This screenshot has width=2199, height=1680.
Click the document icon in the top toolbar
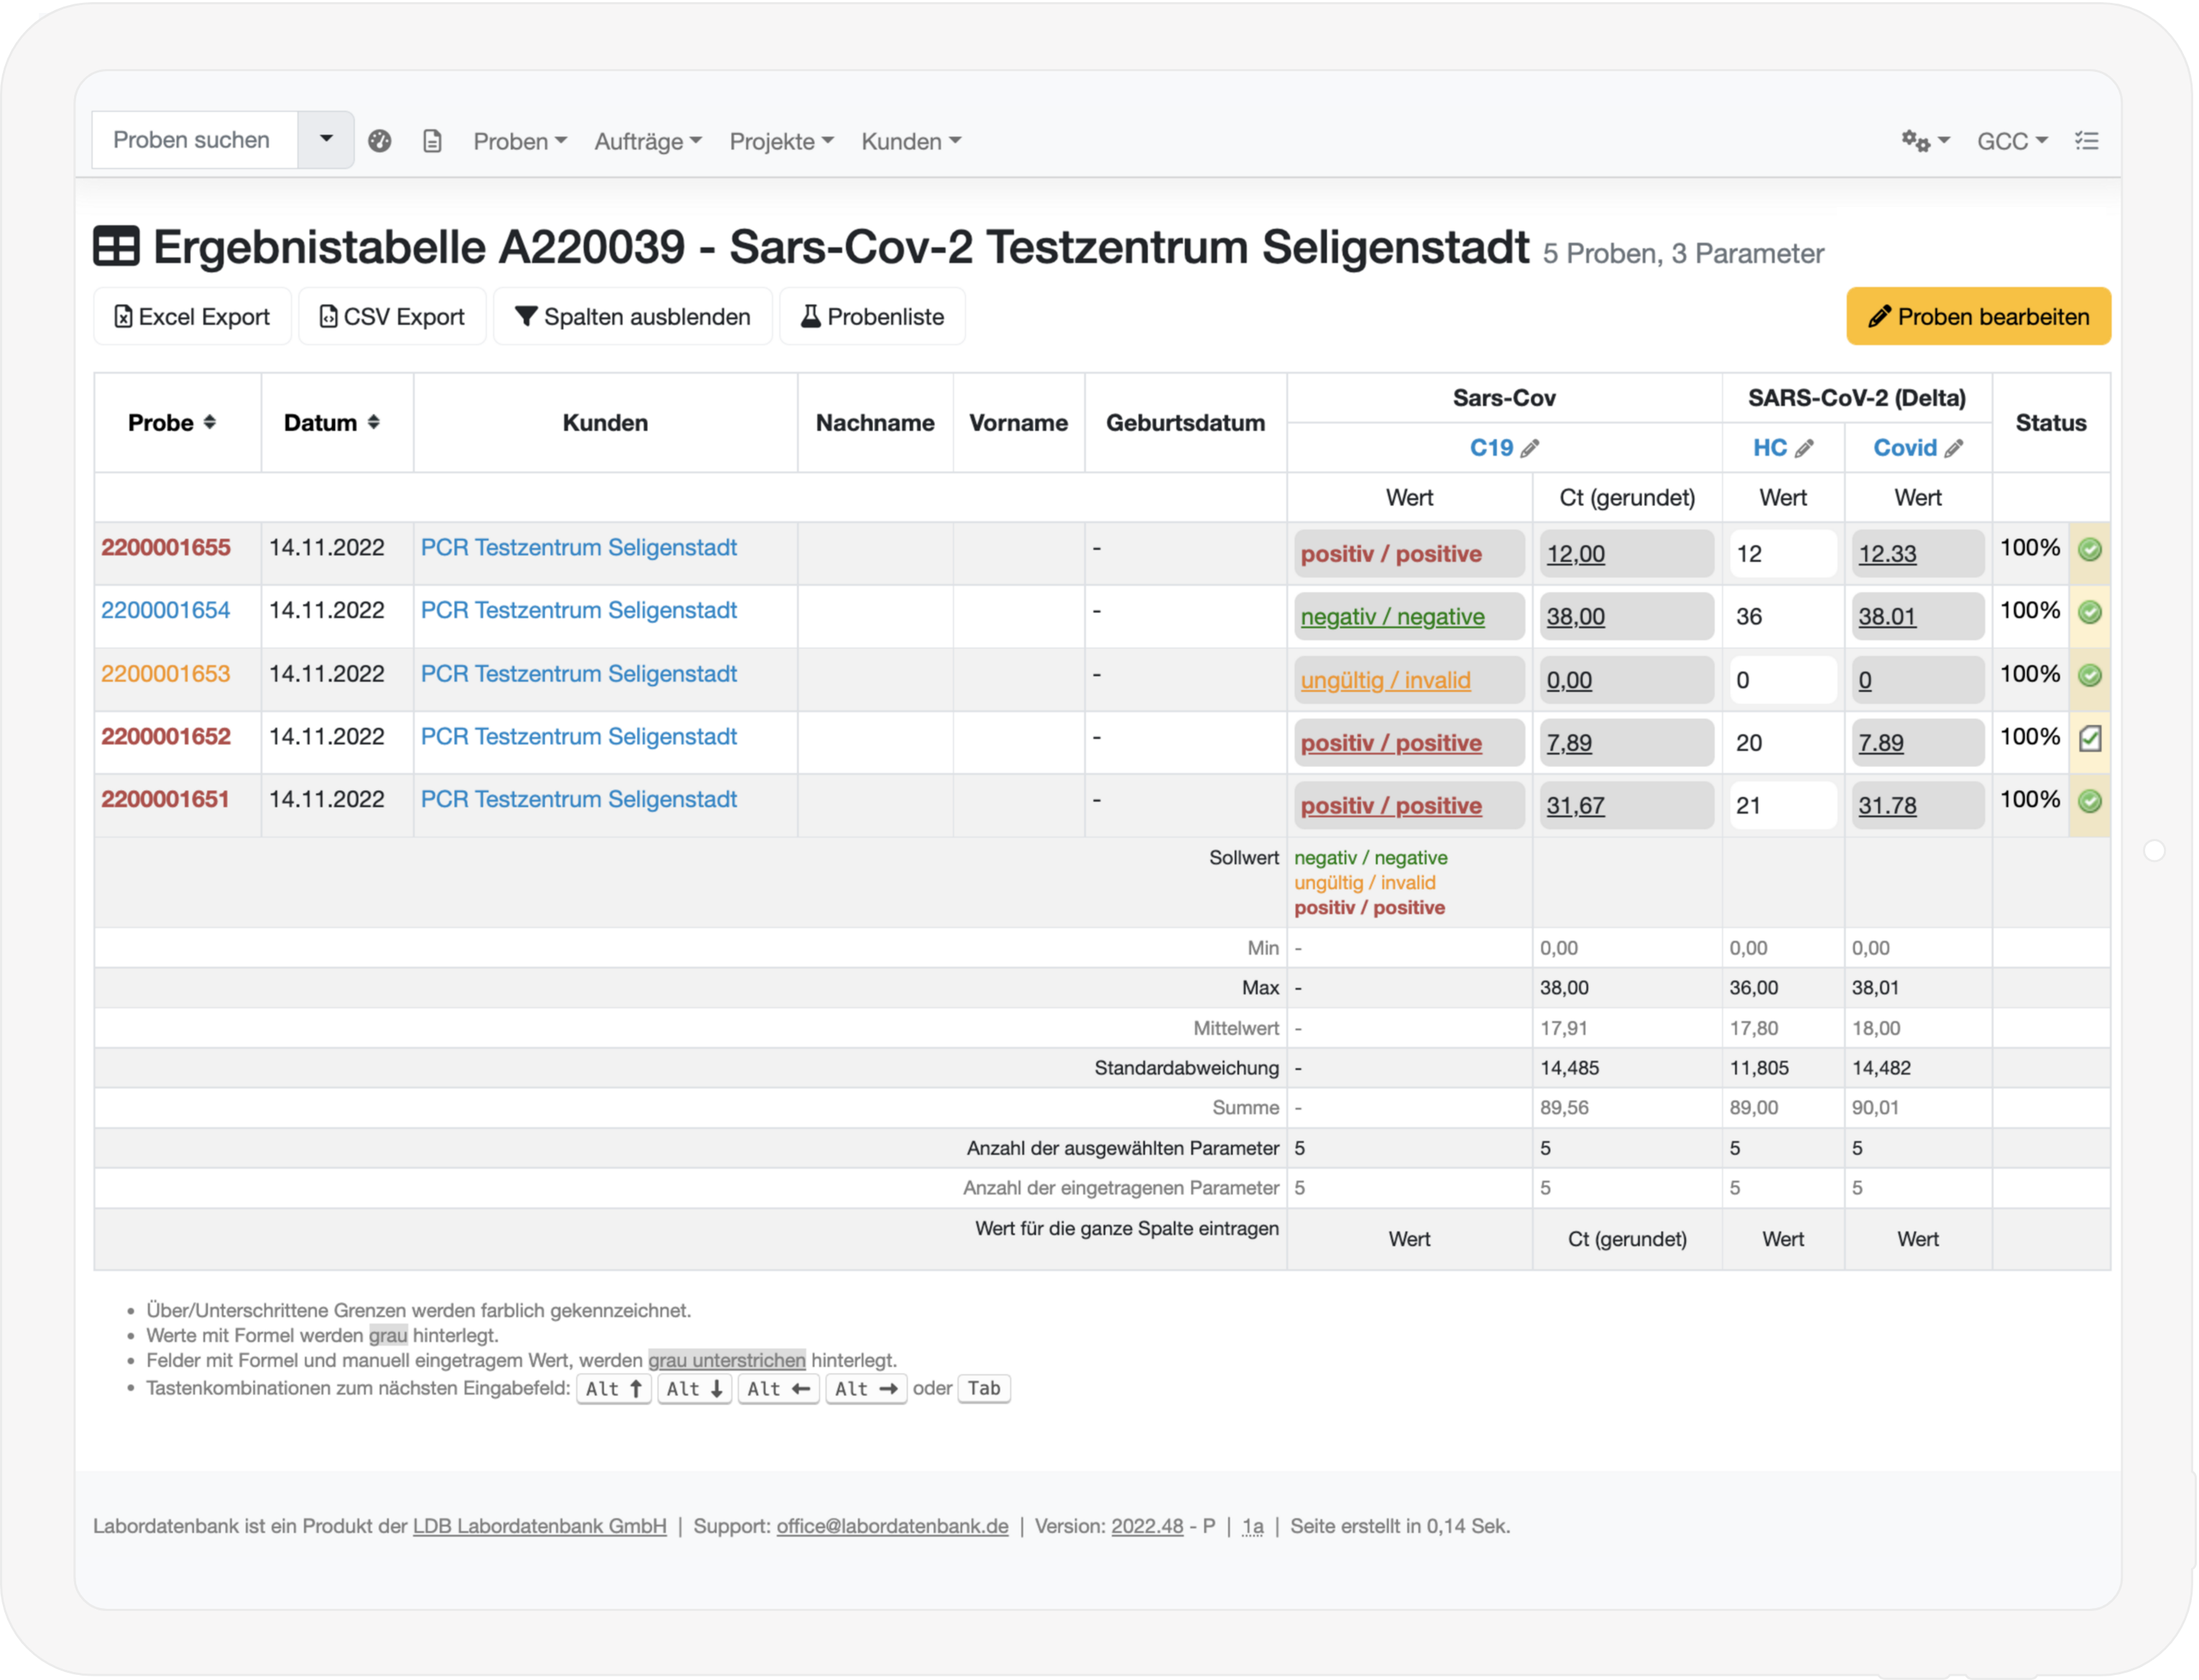pyautogui.click(x=432, y=141)
